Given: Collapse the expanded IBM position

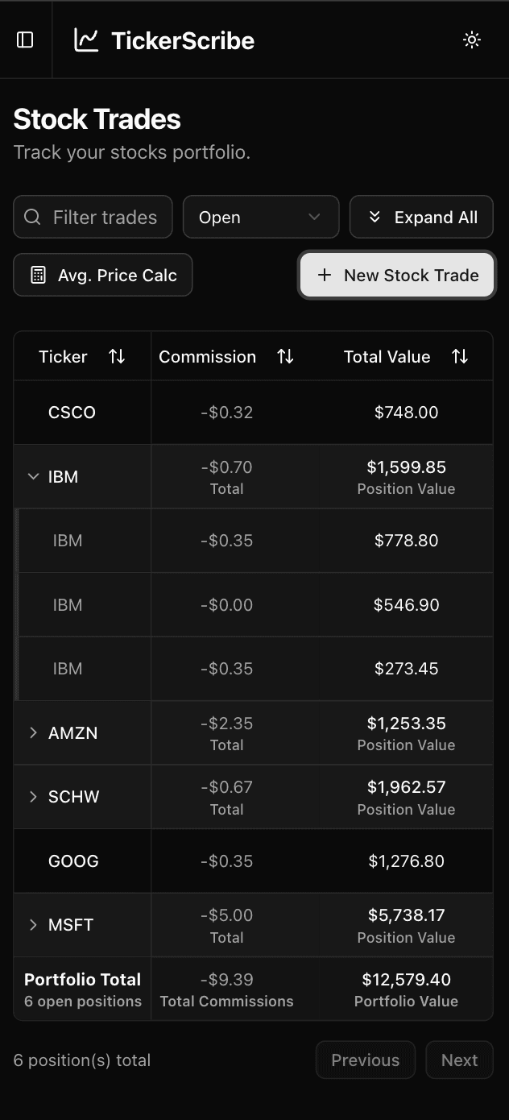Looking at the screenshot, I should pyautogui.click(x=33, y=476).
